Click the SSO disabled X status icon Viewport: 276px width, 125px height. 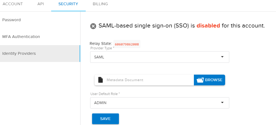coord(93,26)
